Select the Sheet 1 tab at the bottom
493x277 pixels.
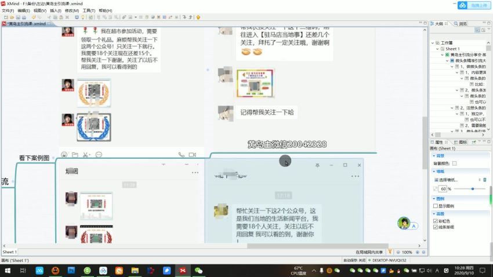click(x=9, y=252)
